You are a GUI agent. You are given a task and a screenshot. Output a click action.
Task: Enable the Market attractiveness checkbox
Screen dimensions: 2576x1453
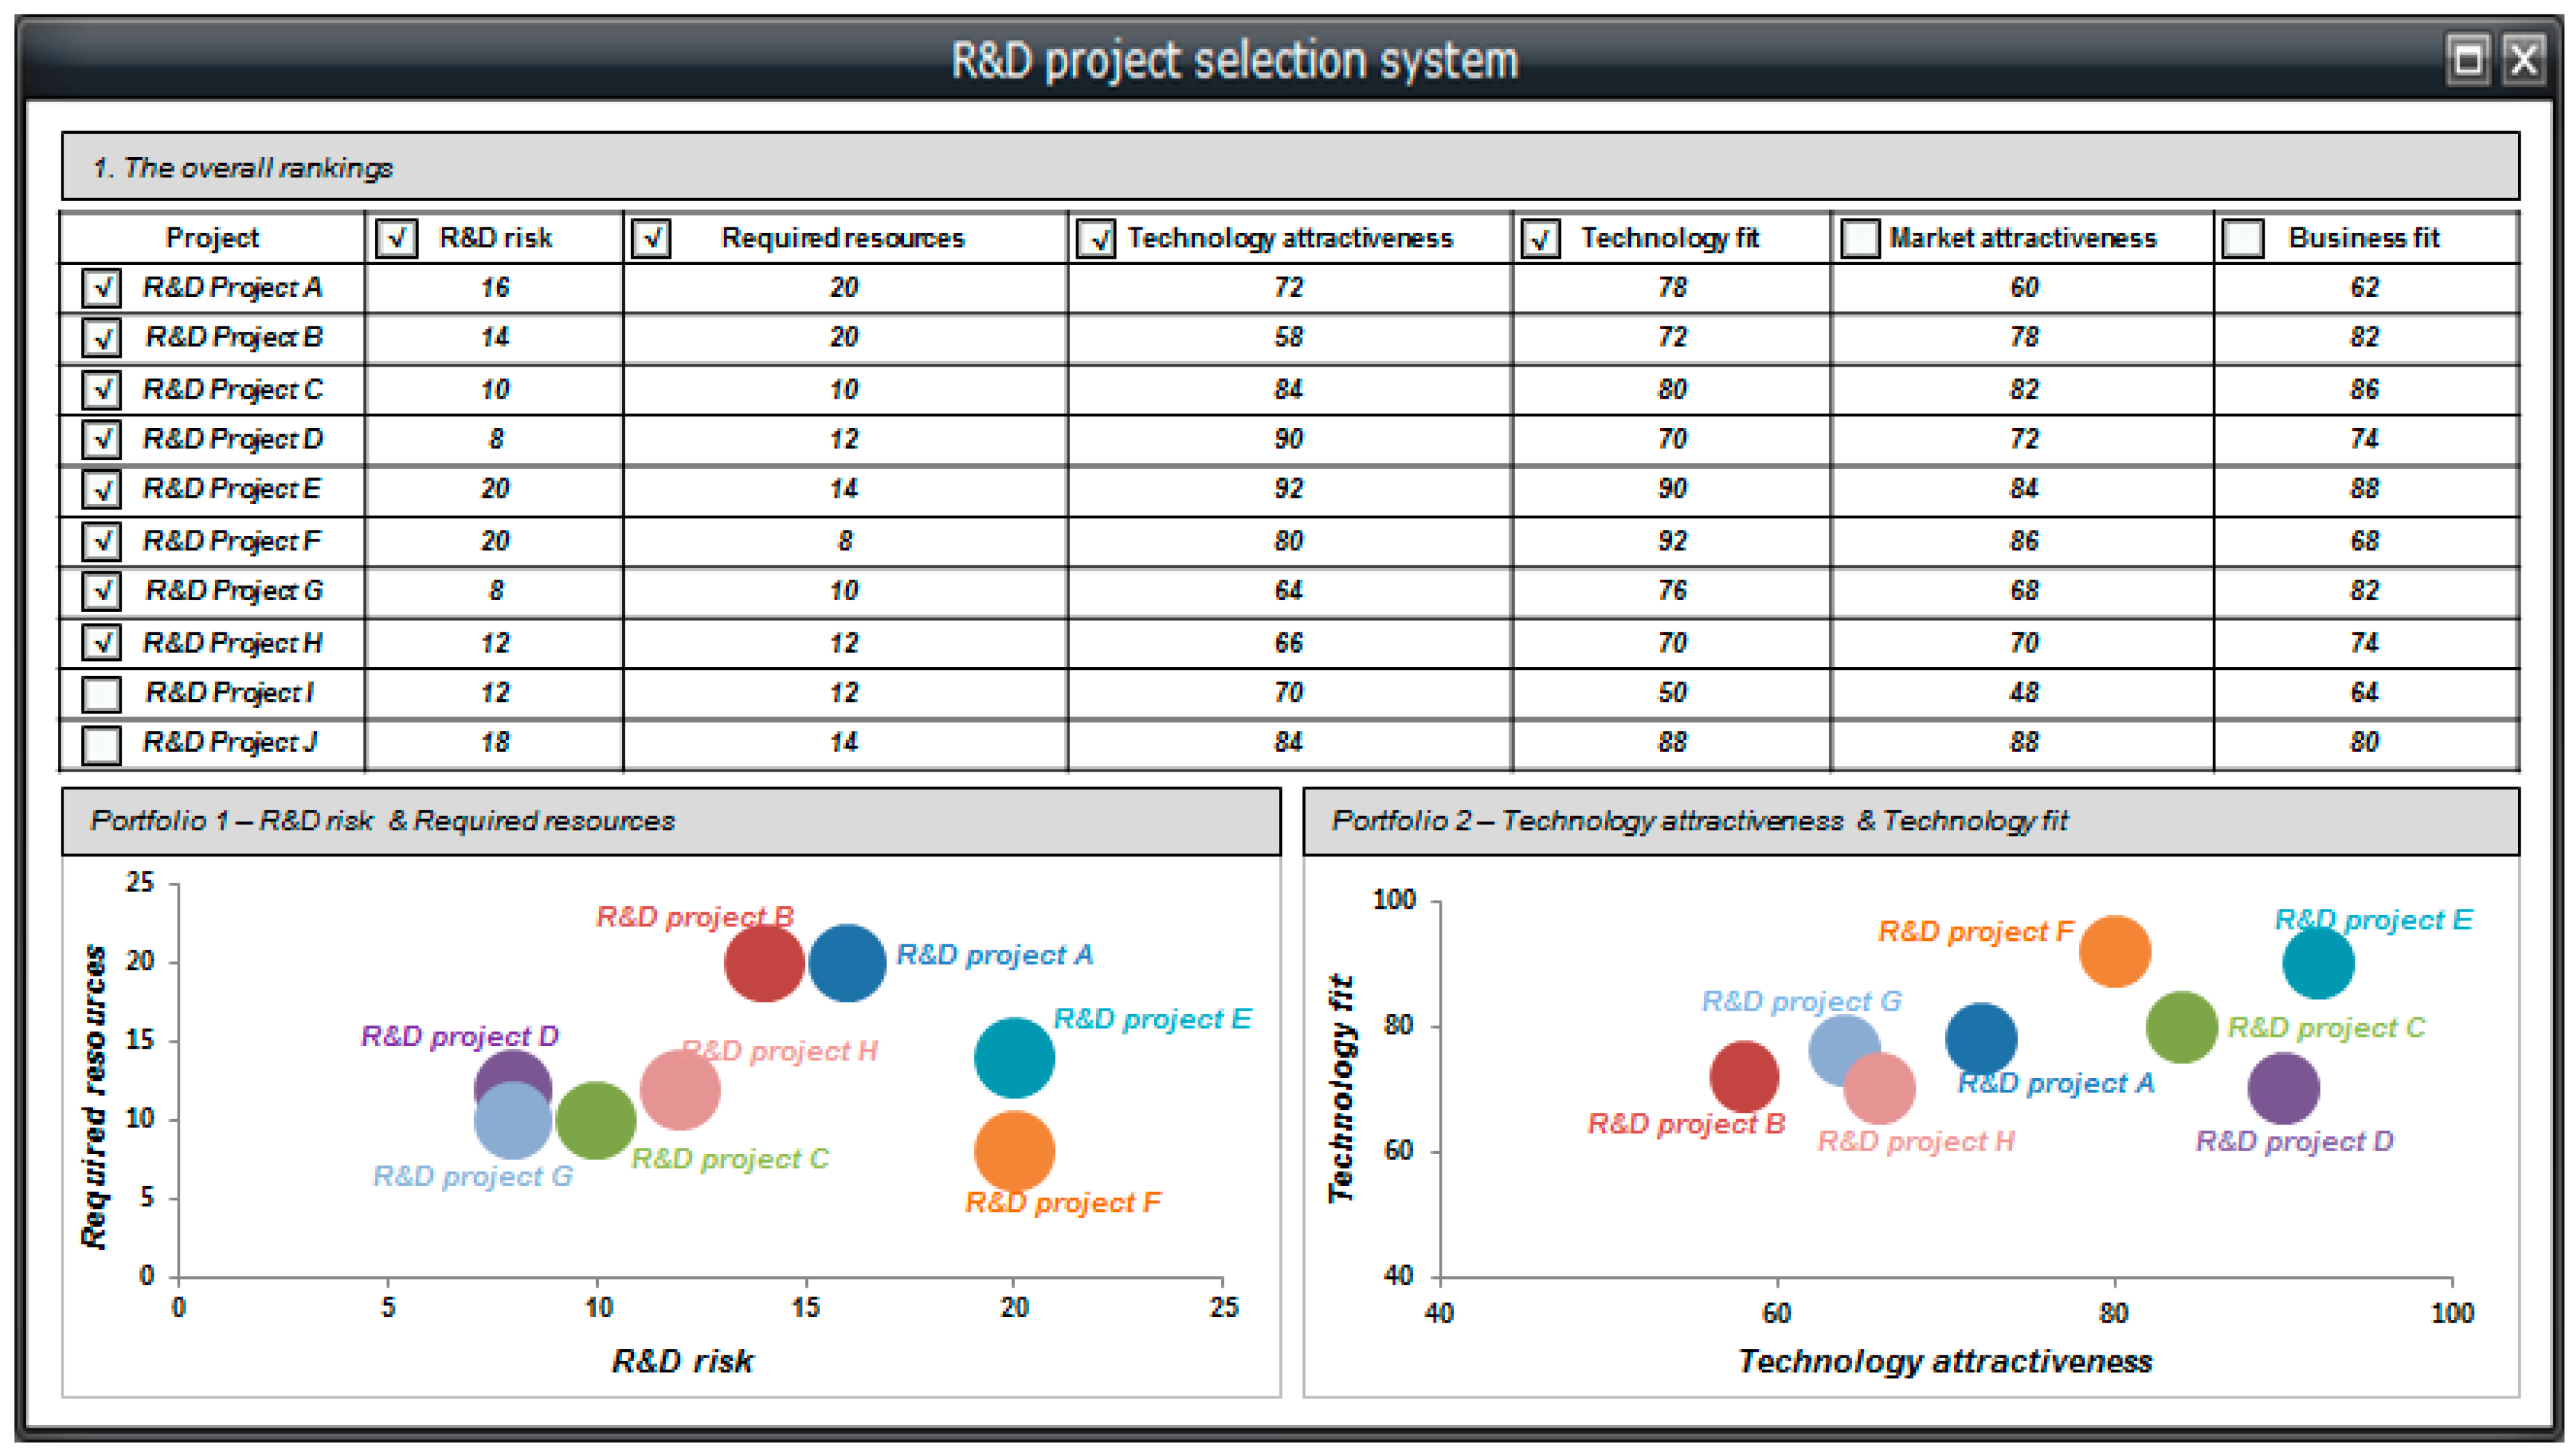tap(1860, 239)
